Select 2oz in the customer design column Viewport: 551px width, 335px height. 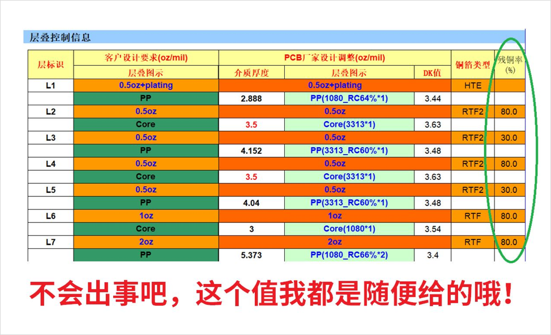(x=146, y=242)
